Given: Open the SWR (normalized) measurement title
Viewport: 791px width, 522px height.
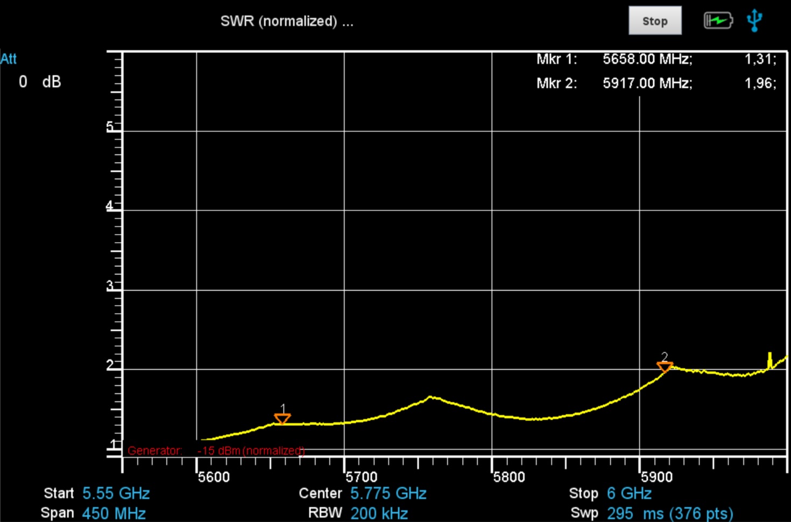Looking at the screenshot, I should (286, 22).
